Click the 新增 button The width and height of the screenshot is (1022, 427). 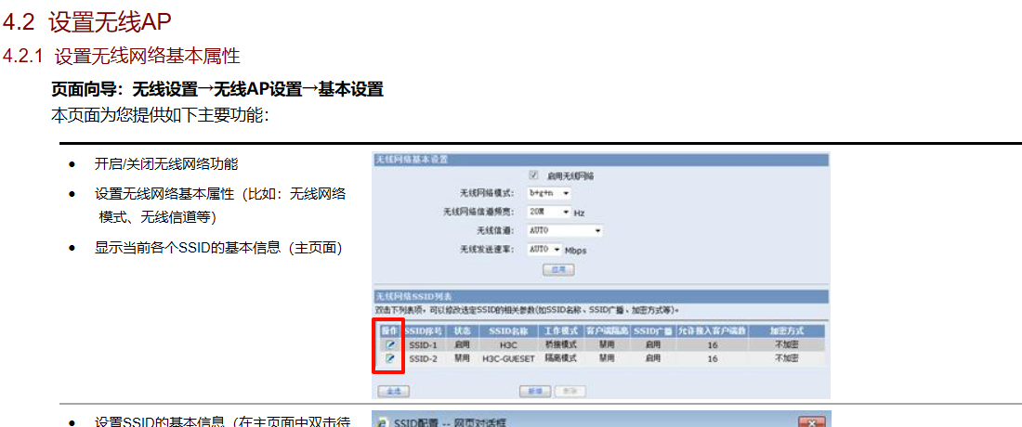(x=535, y=391)
